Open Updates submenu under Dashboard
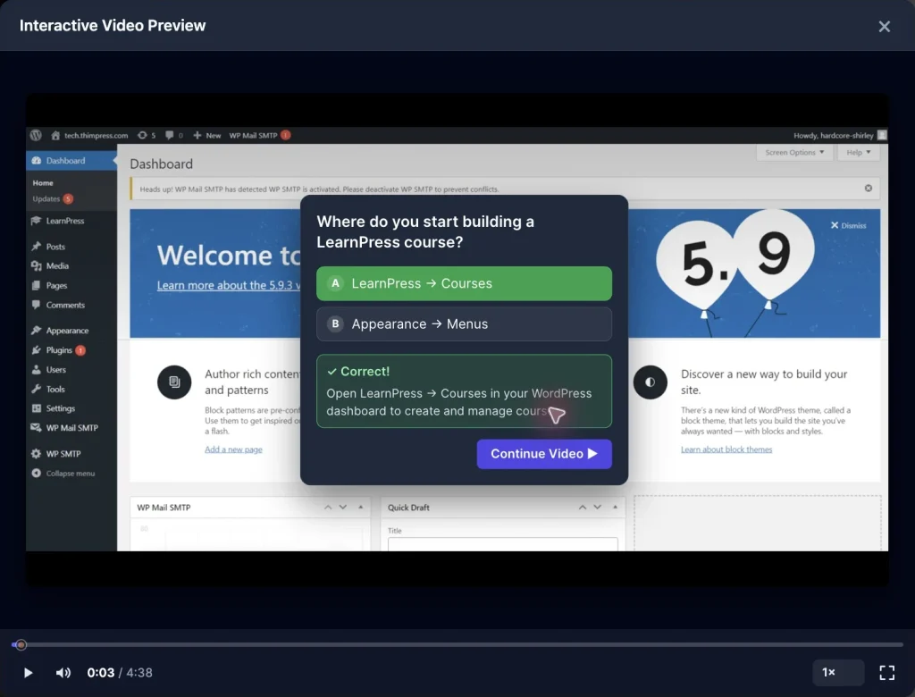This screenshot has height=697, width=915. pos(52,199)
